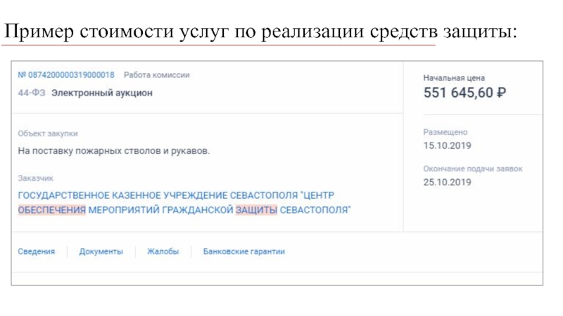Image resolution: width=563 pixels, height=316 pixels.
Task: Click the Объект закупки field label
Action: click(48, 133)
